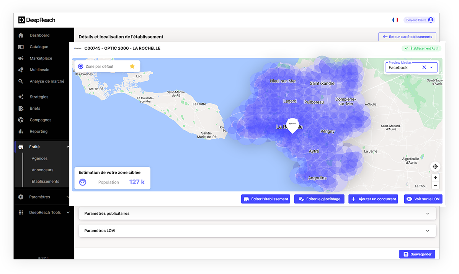Click the Saint-Xandre label on map

click(322, 84)
